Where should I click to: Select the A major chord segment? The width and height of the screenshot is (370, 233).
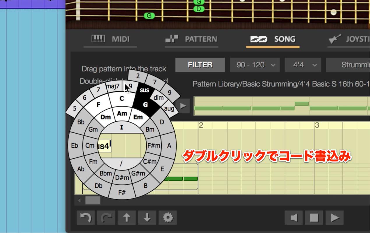click(169, 146)
